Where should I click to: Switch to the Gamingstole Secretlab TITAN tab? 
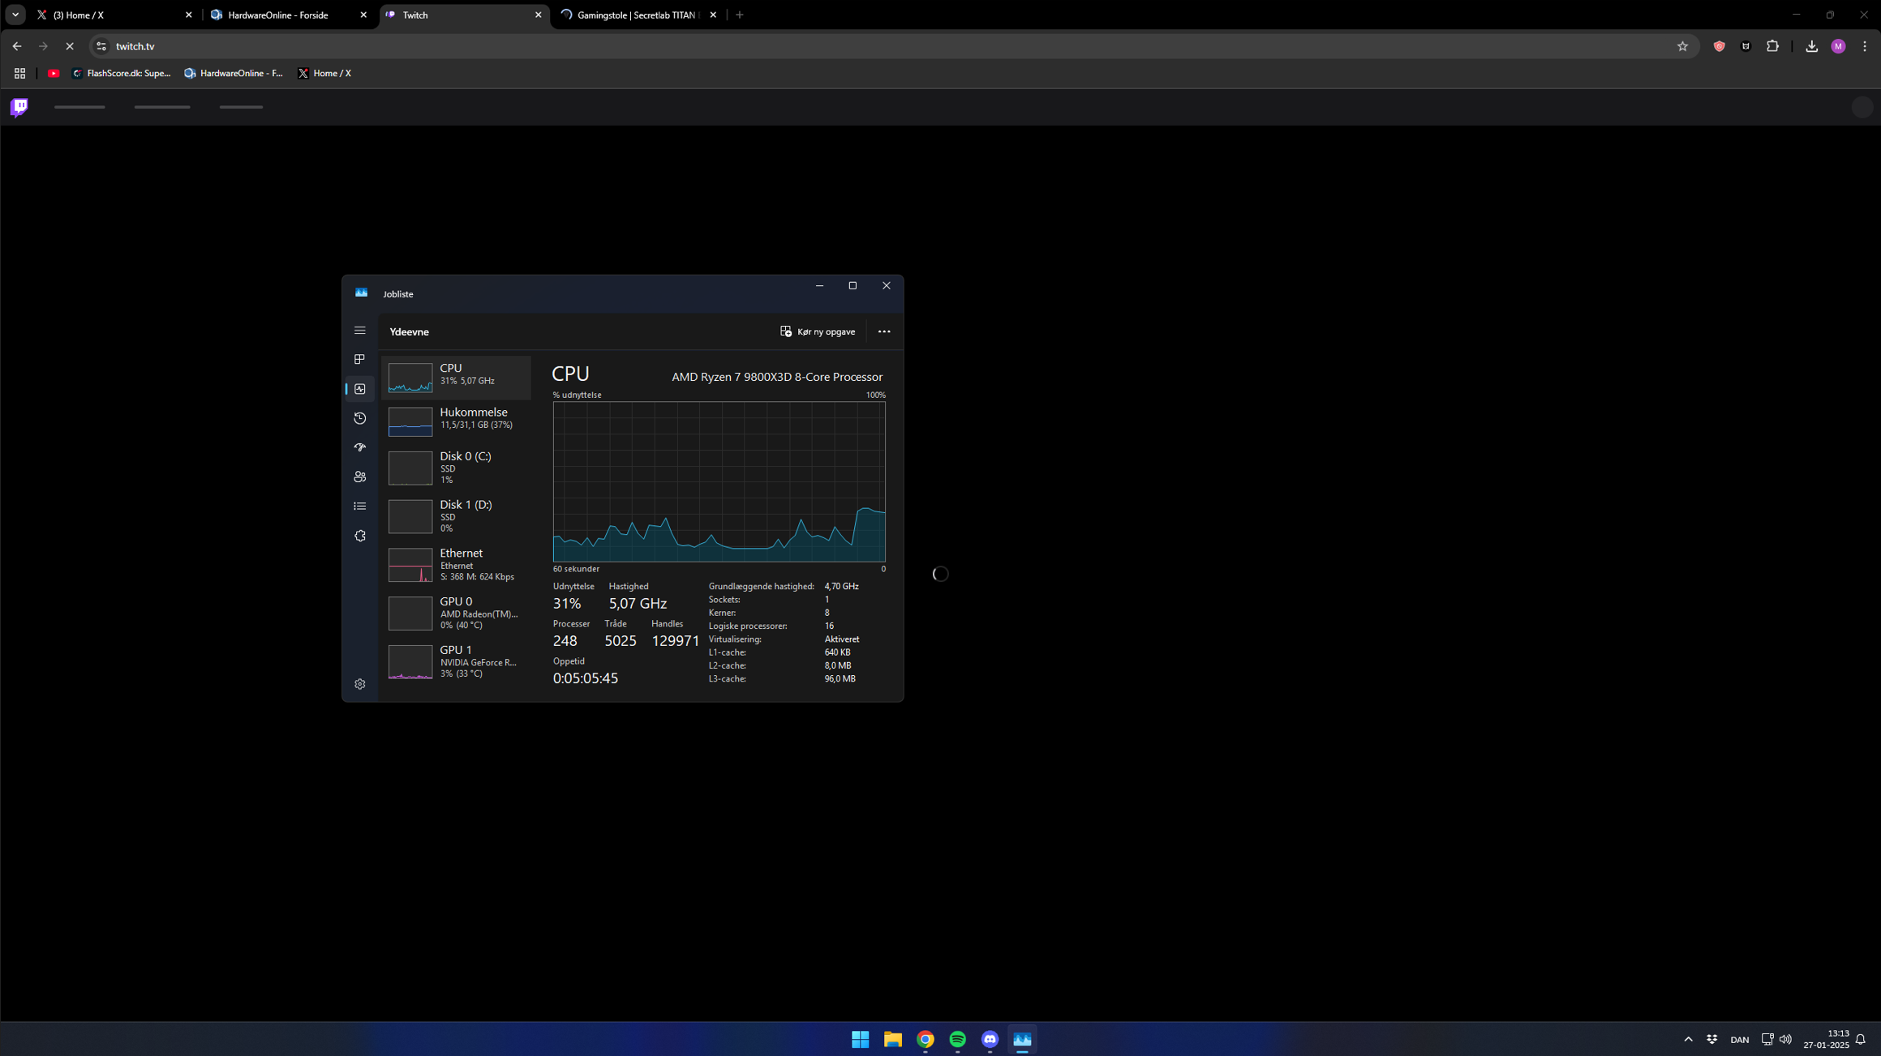pos(637,15)
